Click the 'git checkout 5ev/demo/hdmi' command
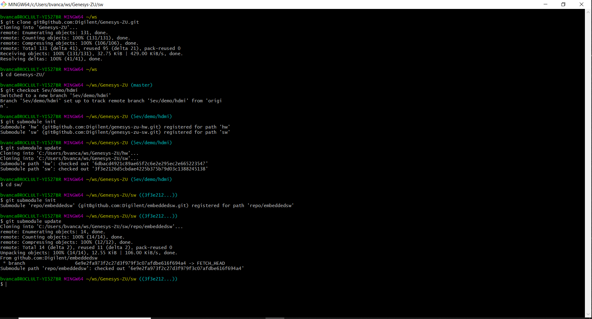 point(39,90)
